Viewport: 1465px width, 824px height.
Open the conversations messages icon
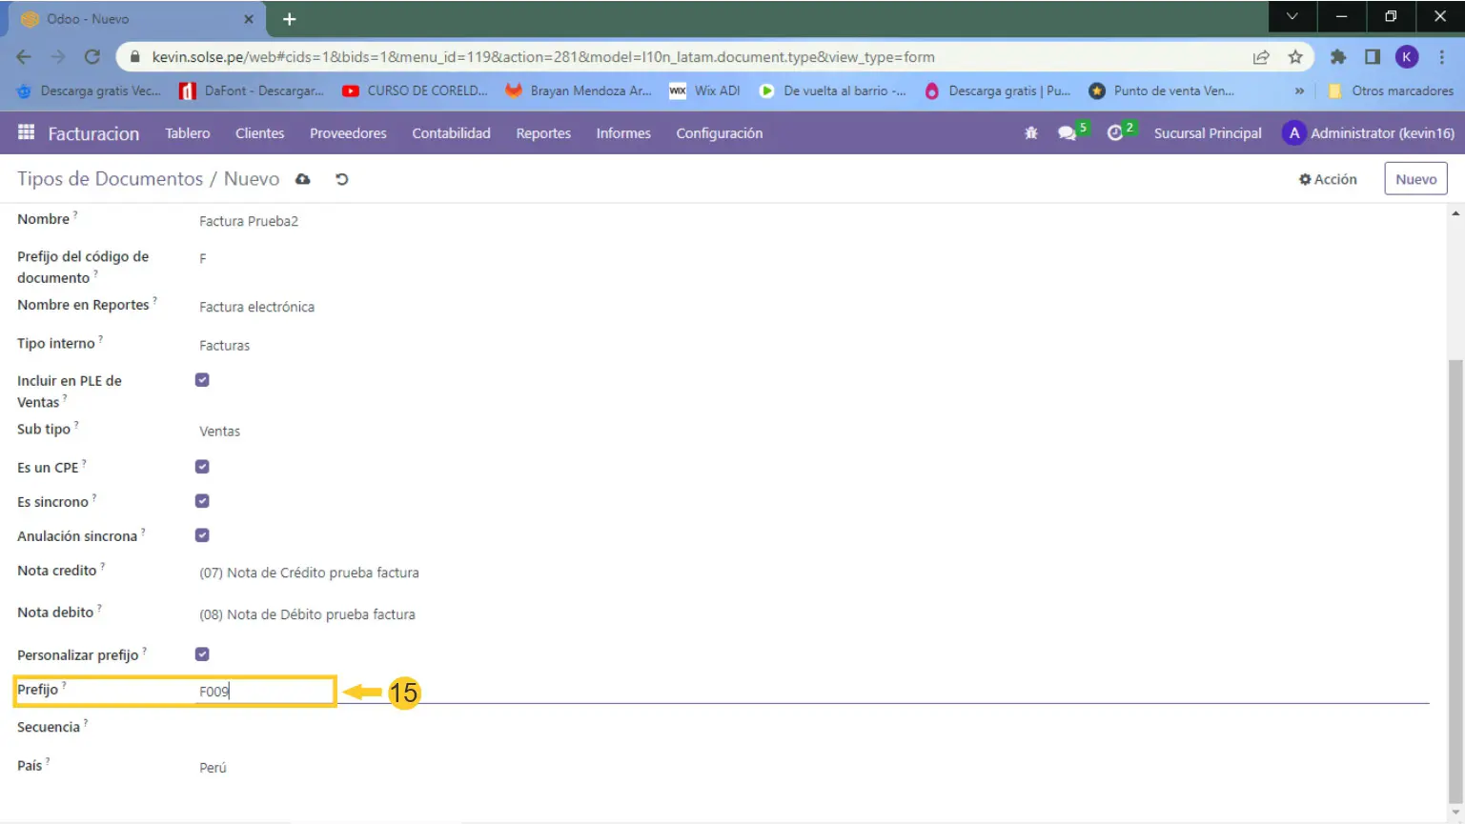(x=1068, y=133)
